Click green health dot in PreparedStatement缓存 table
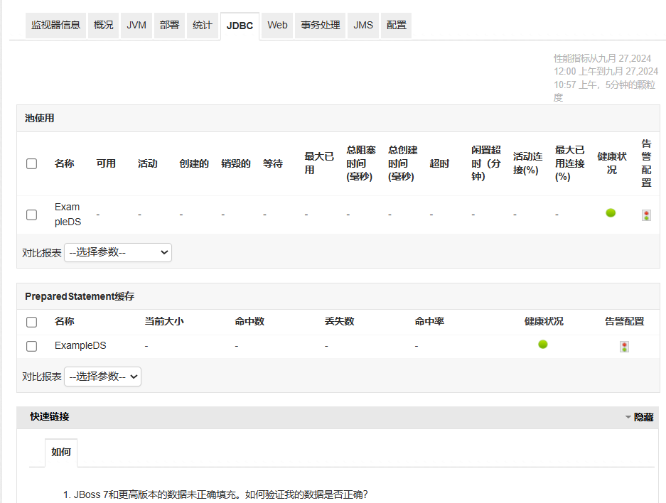The height and width of the screenshot is (503, 666). pyautogui.click(x=543, y=345)
